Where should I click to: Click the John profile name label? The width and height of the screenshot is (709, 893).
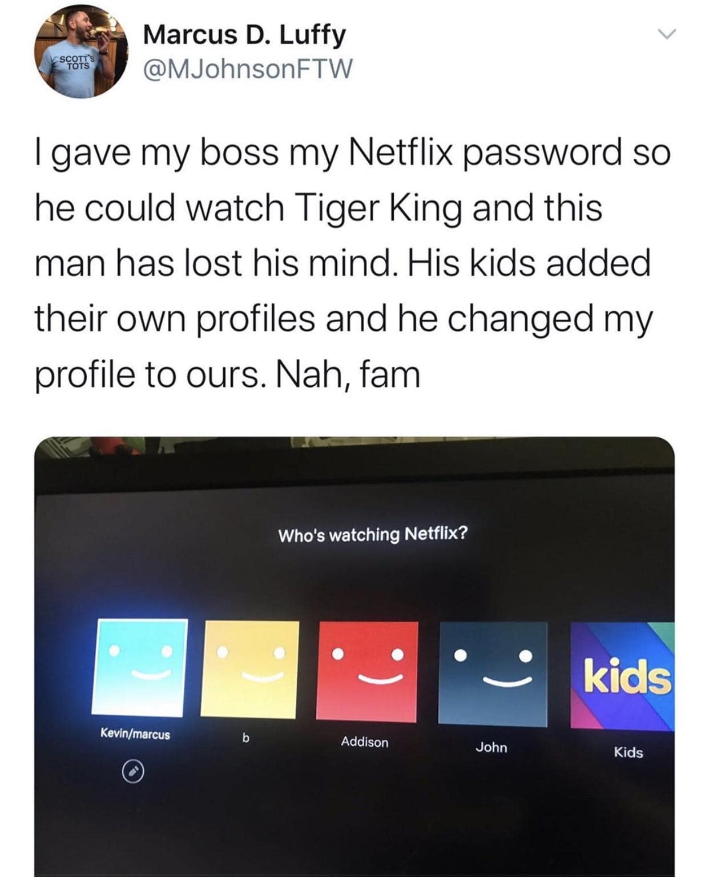492,747
